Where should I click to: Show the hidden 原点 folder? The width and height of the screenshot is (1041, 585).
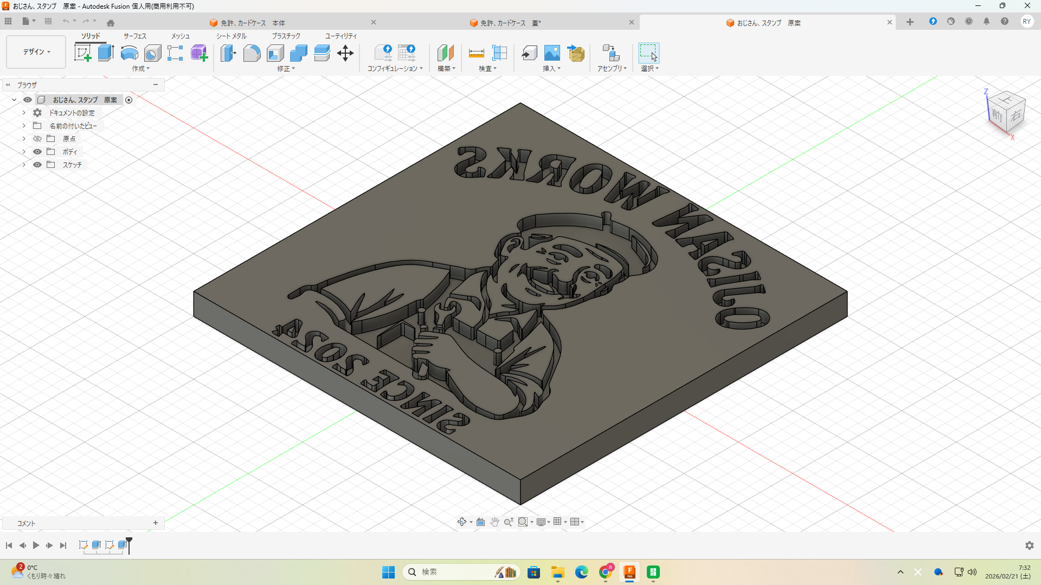[37, 139]
